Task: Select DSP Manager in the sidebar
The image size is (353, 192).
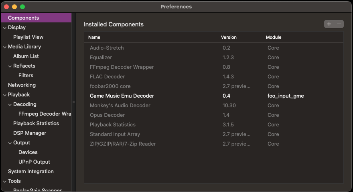Action: click(30, 133)
